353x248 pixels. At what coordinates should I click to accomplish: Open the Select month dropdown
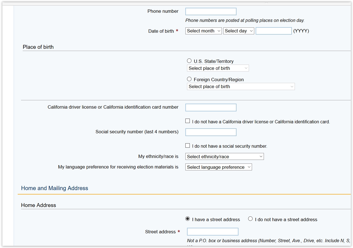coord(203,31)
